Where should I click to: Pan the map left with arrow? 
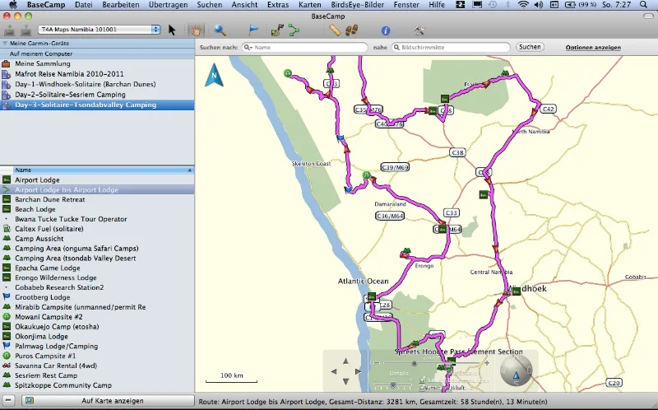[334, 371]
